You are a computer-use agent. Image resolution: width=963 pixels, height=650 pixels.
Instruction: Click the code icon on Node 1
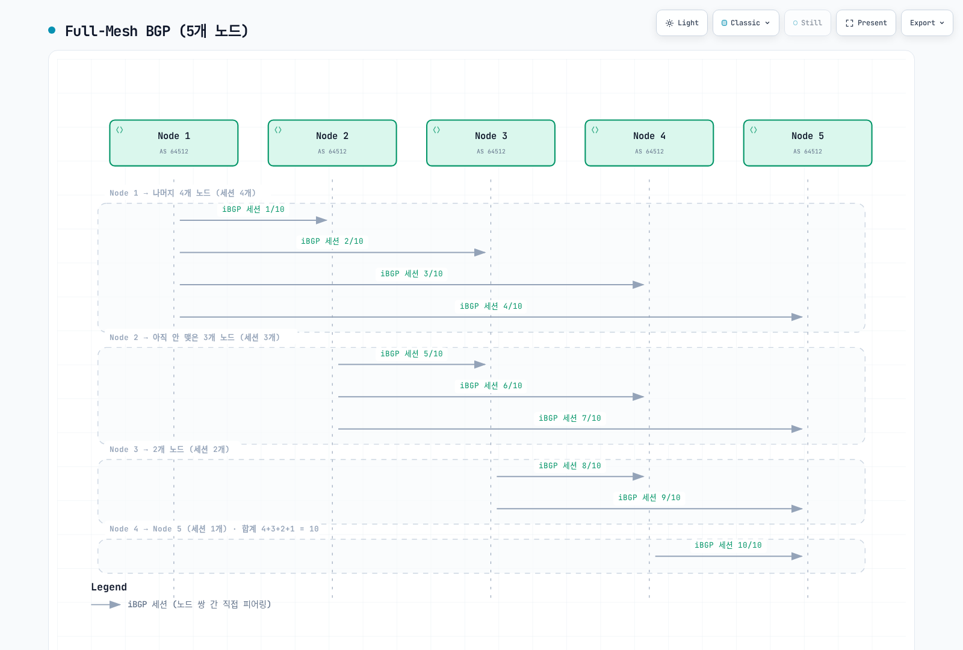[120, 130]
